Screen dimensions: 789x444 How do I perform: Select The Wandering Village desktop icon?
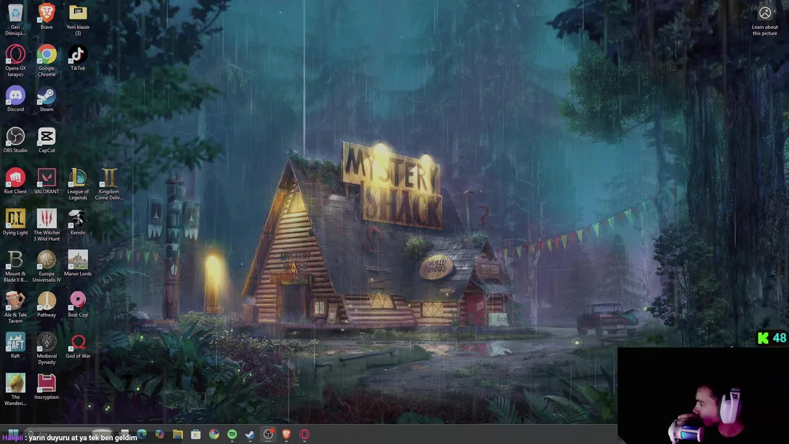click(15, 388)
